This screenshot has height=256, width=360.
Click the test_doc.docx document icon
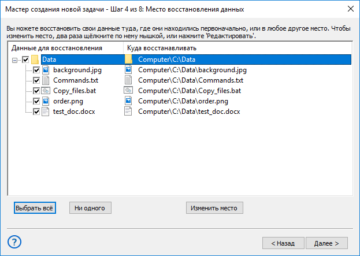pyautogui.click(x=46, y=112)
